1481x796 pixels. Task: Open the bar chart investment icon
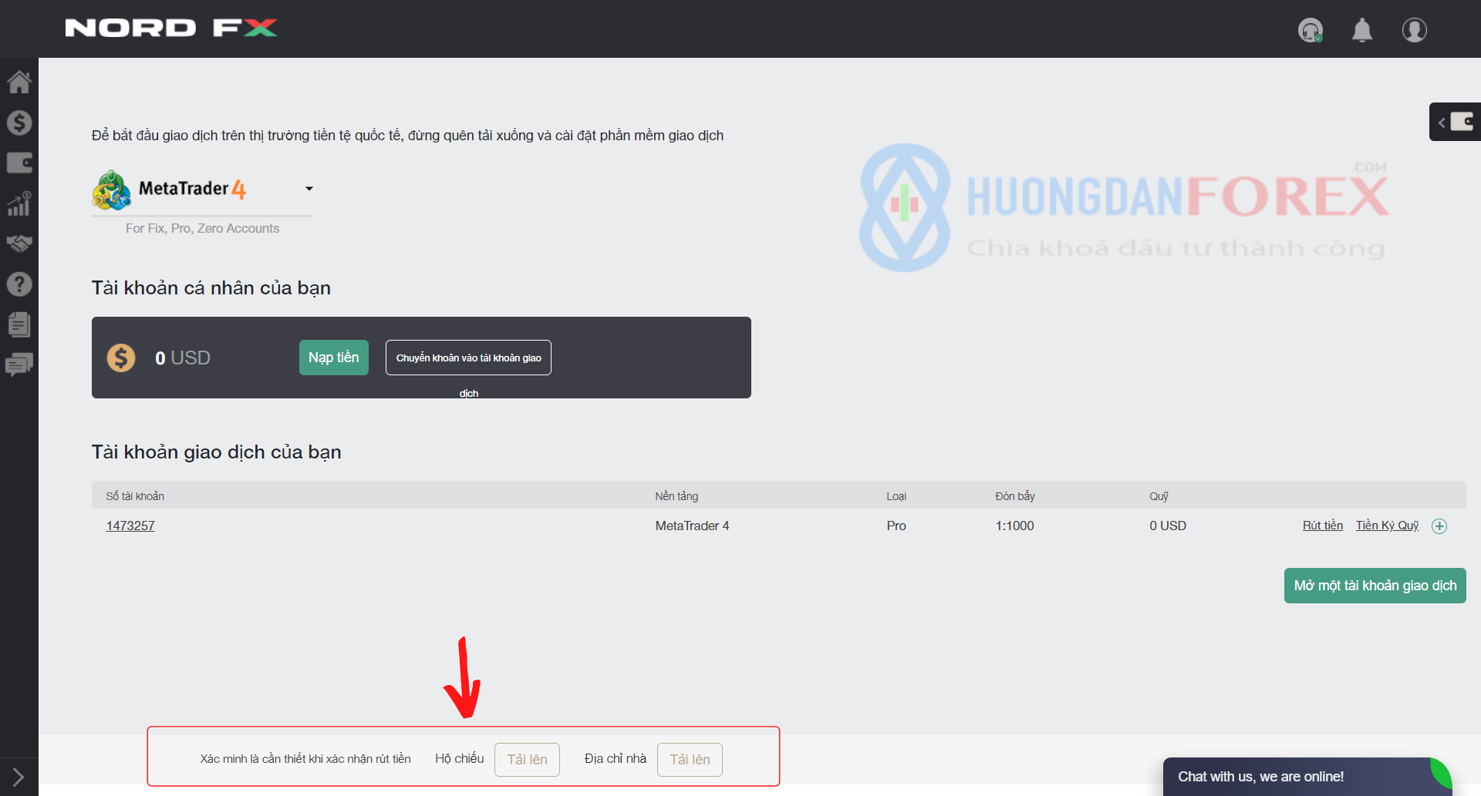pos(19,203)
